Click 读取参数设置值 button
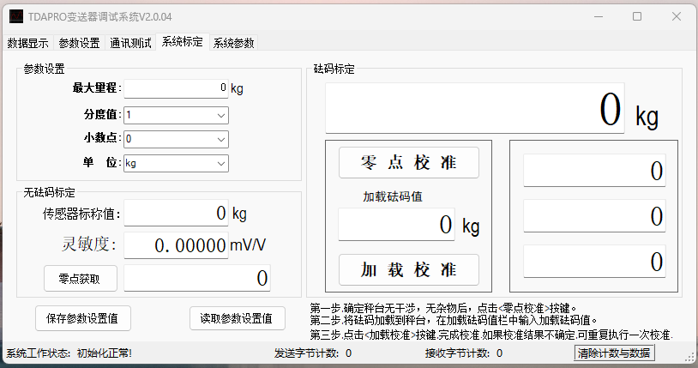The width and height of the screenshot is (698, 368). pos(238,318)
